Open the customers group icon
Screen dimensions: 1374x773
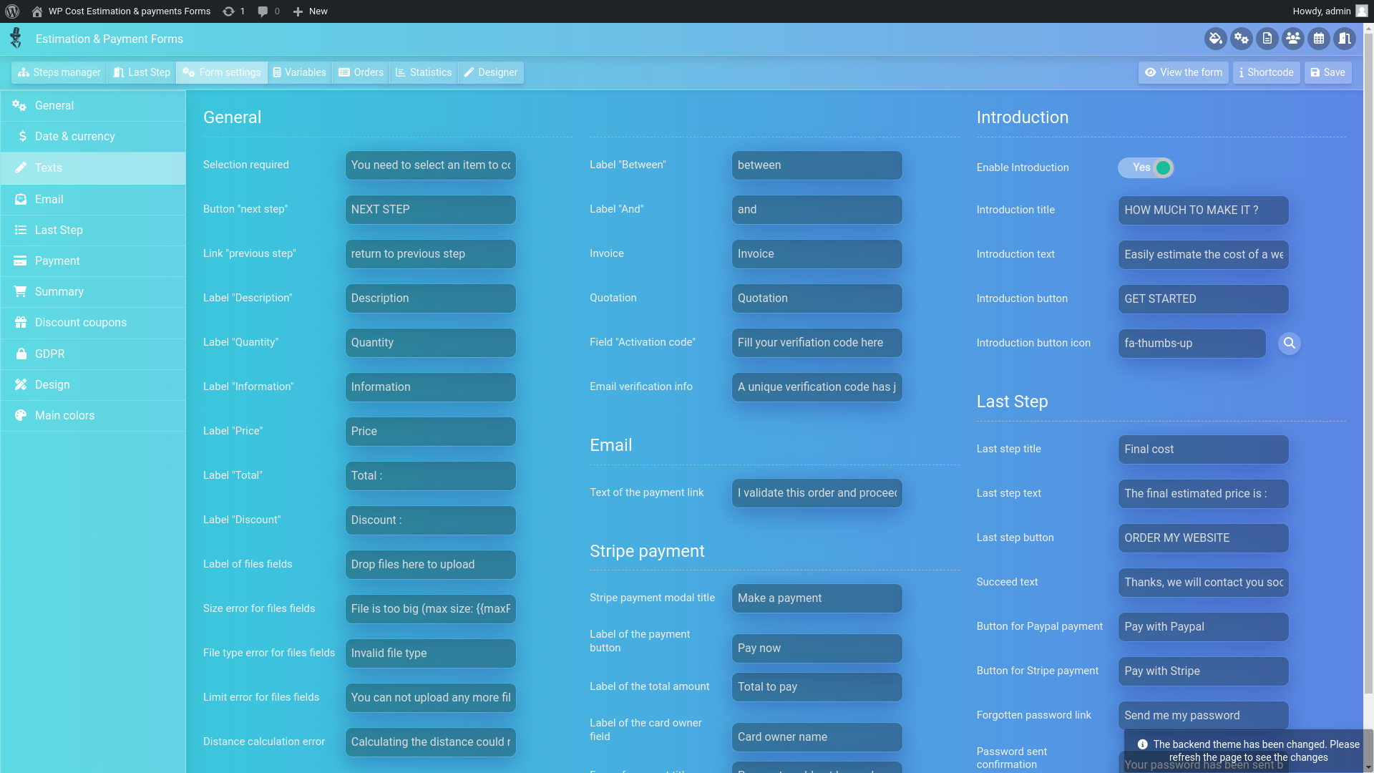coord(1292,39)
